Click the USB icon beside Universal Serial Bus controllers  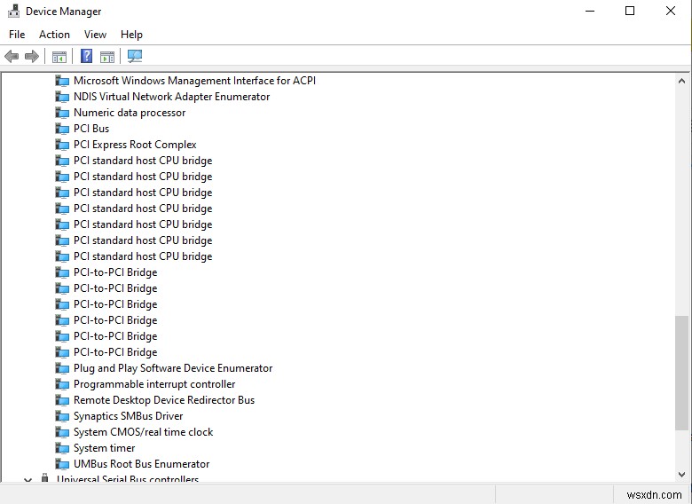coord(44,477)
